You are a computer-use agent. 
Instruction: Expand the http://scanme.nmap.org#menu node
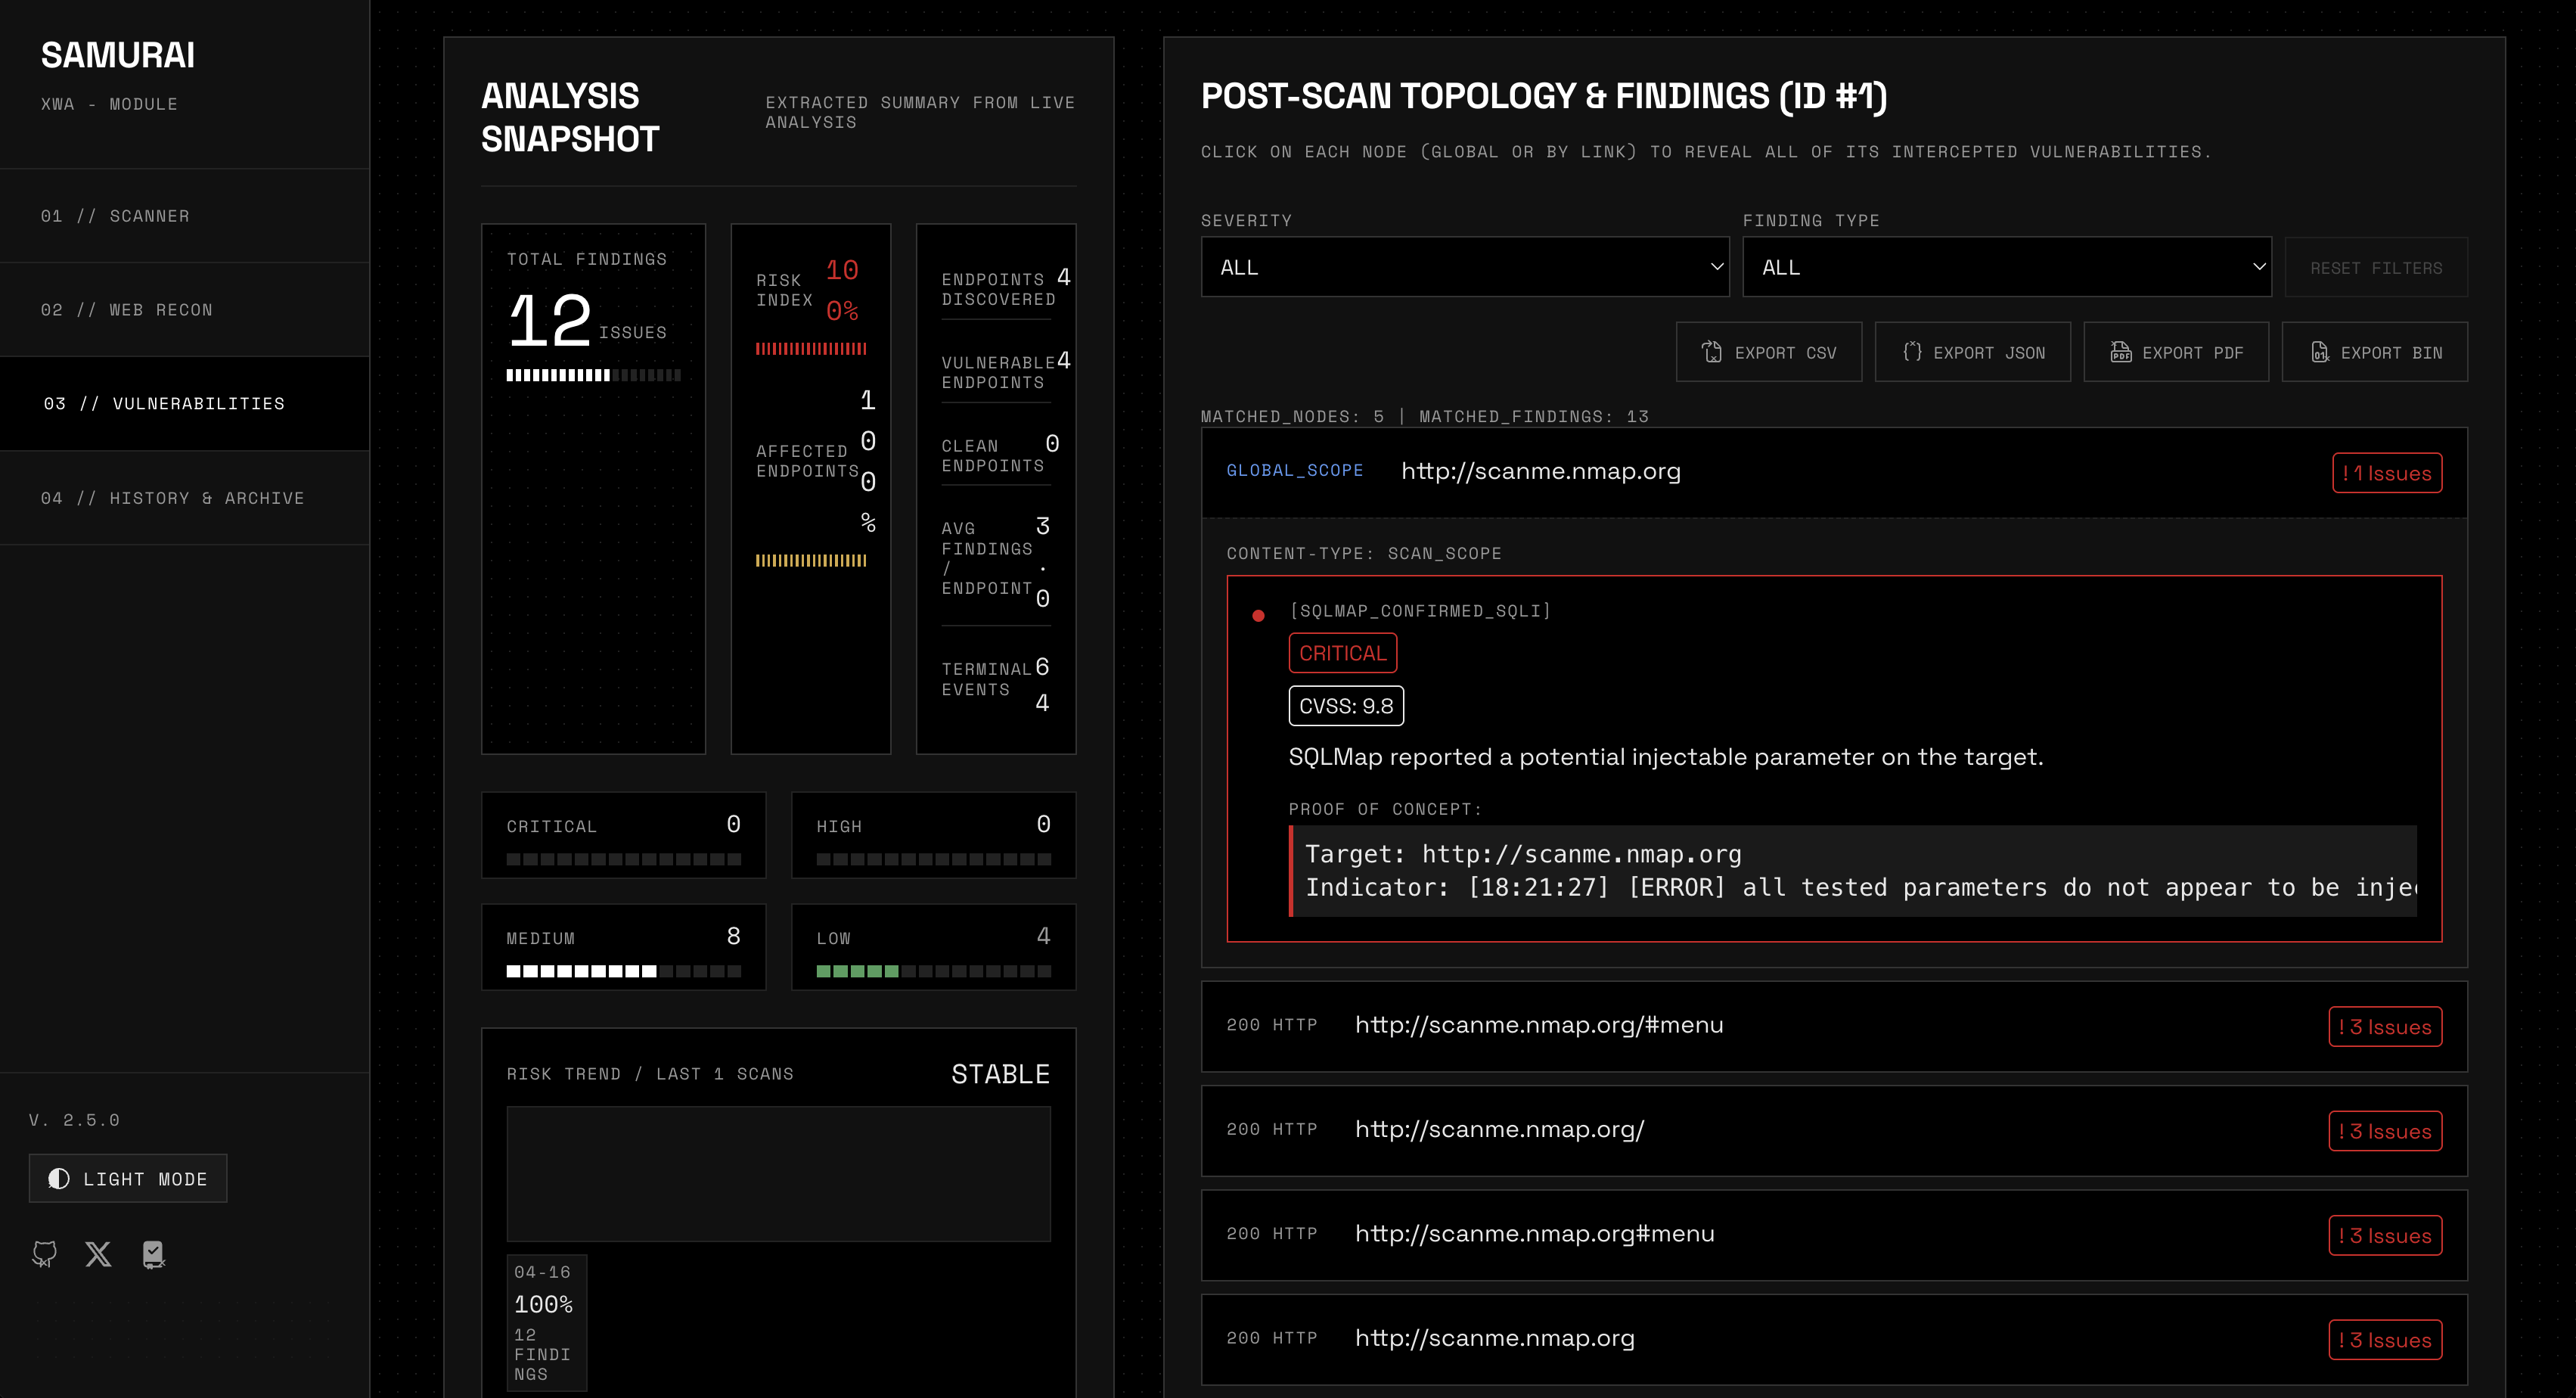[x=1834, y=1234]
